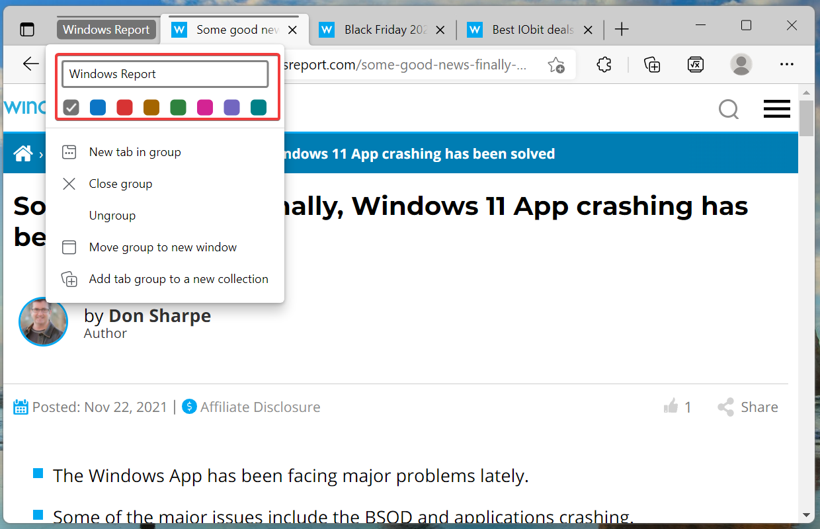The height and width of the screenshot is (529, 820).
Task: Choose 'Move group to new window'
Action: tap(165, 247)
